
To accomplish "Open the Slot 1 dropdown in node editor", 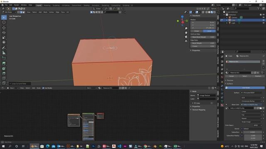I will pos(92,88).
